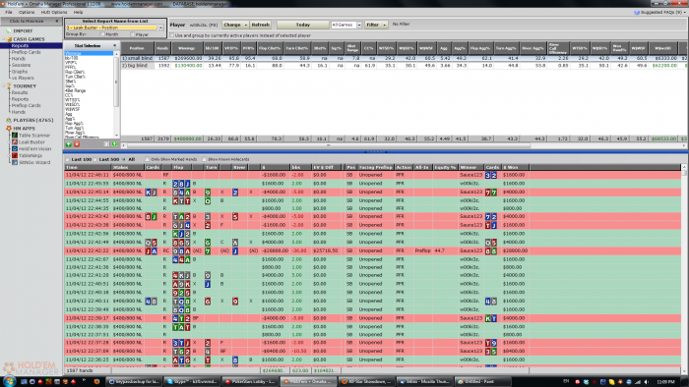Image resolution: width=689 pixels, height=387 pixels.
Task: Open the Inbox - Mozilla Thunderbird taskbar button
Action: coord(425,382)
